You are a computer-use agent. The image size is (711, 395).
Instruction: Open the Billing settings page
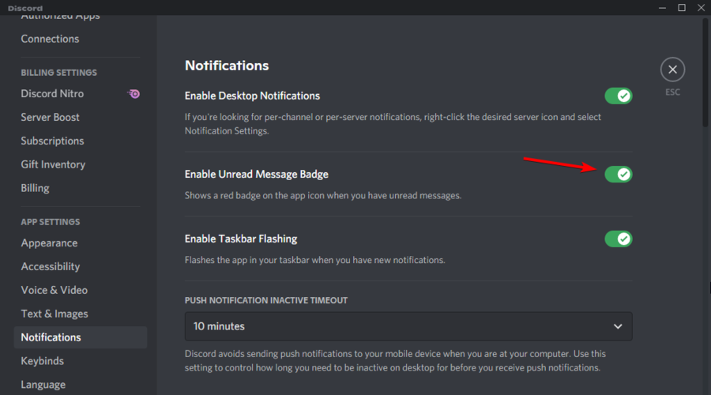(35, 189)
